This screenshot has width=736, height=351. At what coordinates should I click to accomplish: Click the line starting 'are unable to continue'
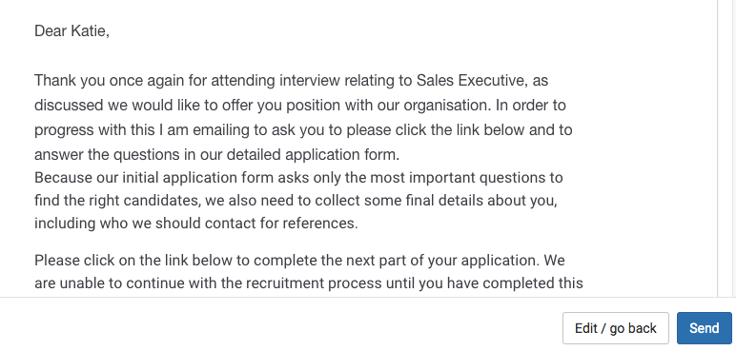[x=309, y=283]
